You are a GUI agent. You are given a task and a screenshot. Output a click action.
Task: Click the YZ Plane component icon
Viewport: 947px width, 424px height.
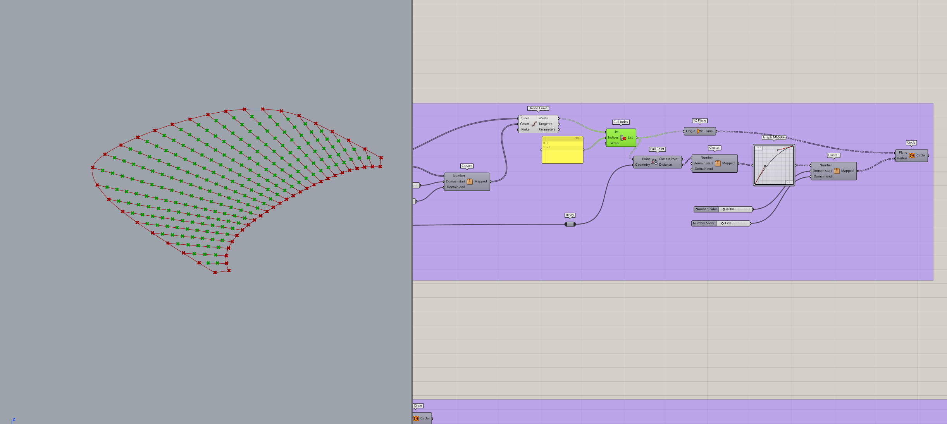[700, 131]
